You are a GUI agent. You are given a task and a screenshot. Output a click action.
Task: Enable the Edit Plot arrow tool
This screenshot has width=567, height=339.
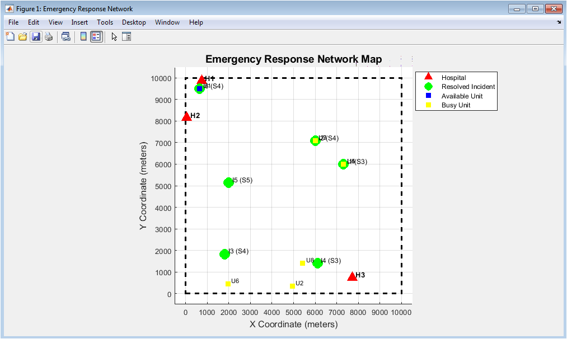point(114,37)
